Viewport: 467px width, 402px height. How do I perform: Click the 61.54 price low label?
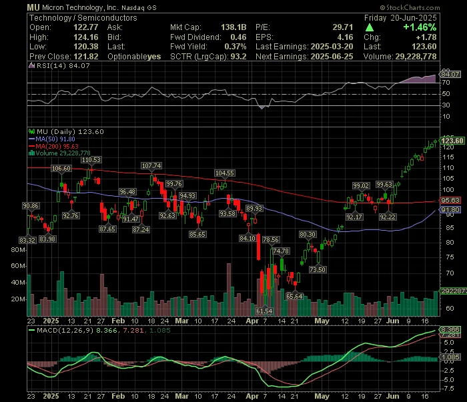[x=264, y=311]
